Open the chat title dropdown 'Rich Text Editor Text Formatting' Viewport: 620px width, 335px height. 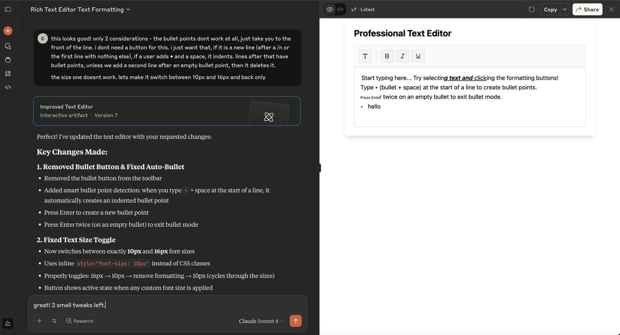click(80, 9)
